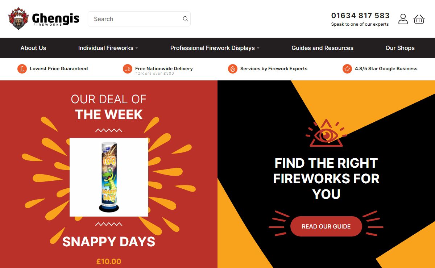Call the 01634 817 583 phone number
This screenshot has height=268, width=435.
pos(360,16)
